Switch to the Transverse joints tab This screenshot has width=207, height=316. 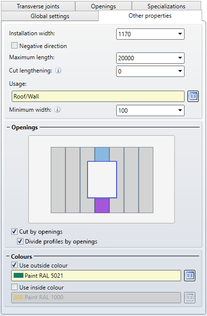pos(38,6)
